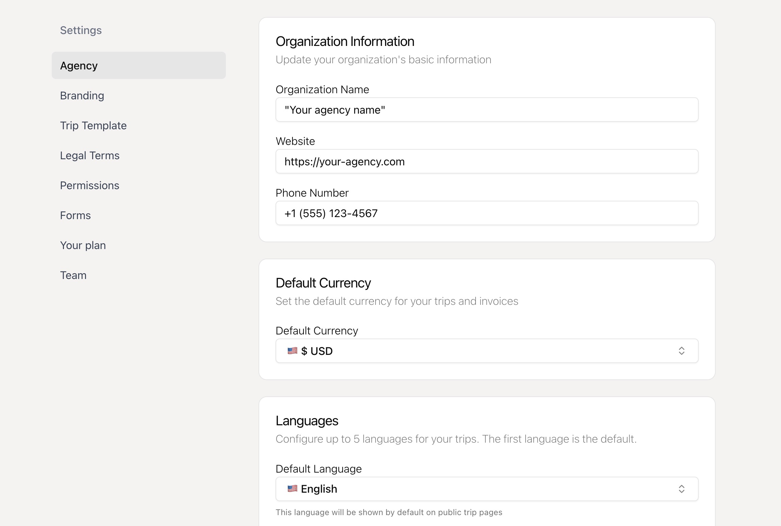The image size is (781, 526).
Task: Open the Permissions section
Action: pyautogui.click(x=89, y=185)
